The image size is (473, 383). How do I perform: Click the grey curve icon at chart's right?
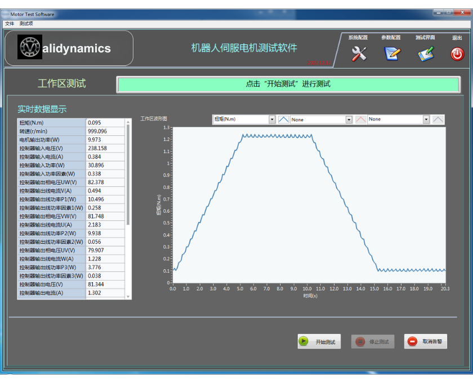(x=438, y=119)
